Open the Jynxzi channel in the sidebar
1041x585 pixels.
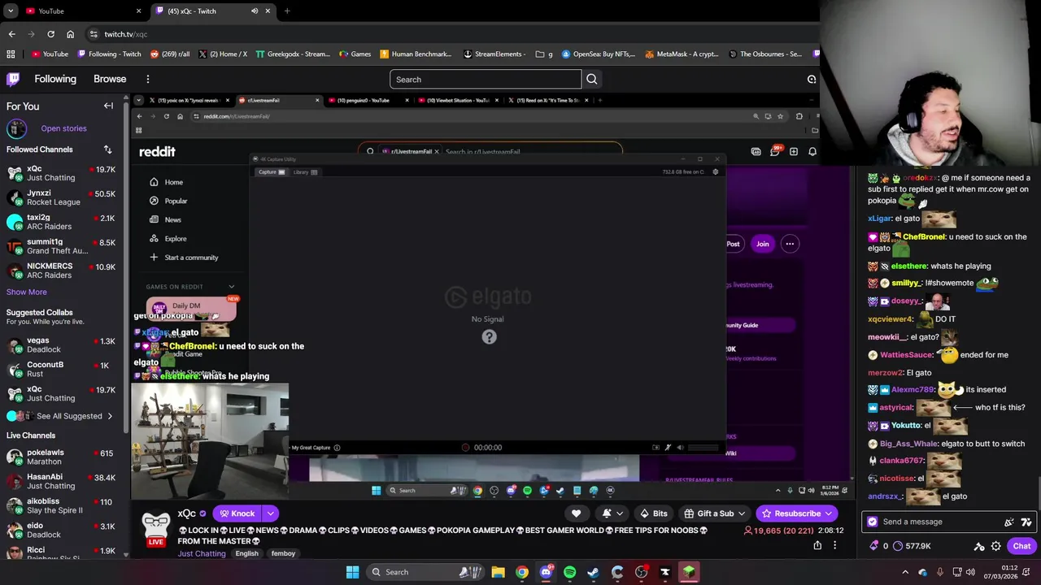(x=62, y=197)
